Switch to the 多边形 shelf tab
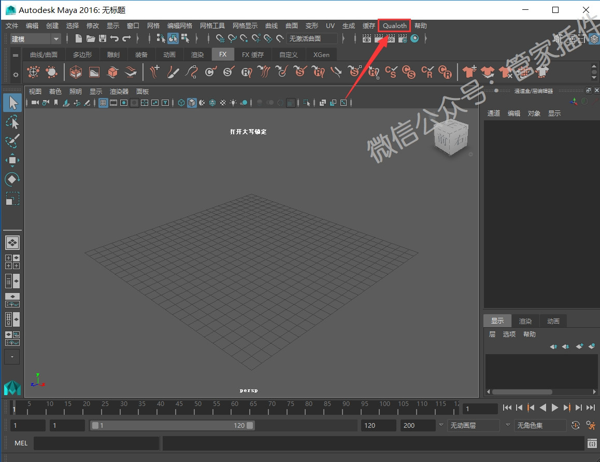The height and width of the screenshot is (462, 600). 83,55
